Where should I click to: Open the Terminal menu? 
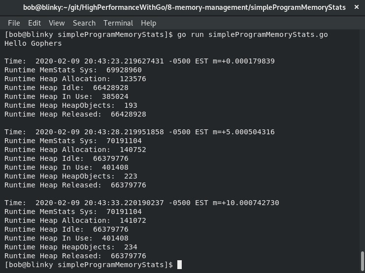point(118,23)
